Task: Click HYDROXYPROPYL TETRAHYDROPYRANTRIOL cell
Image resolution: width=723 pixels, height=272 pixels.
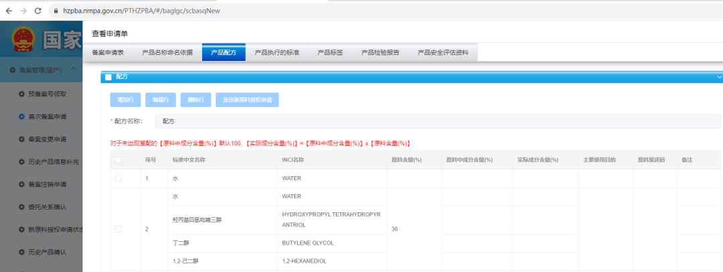Action: point(332,220)
